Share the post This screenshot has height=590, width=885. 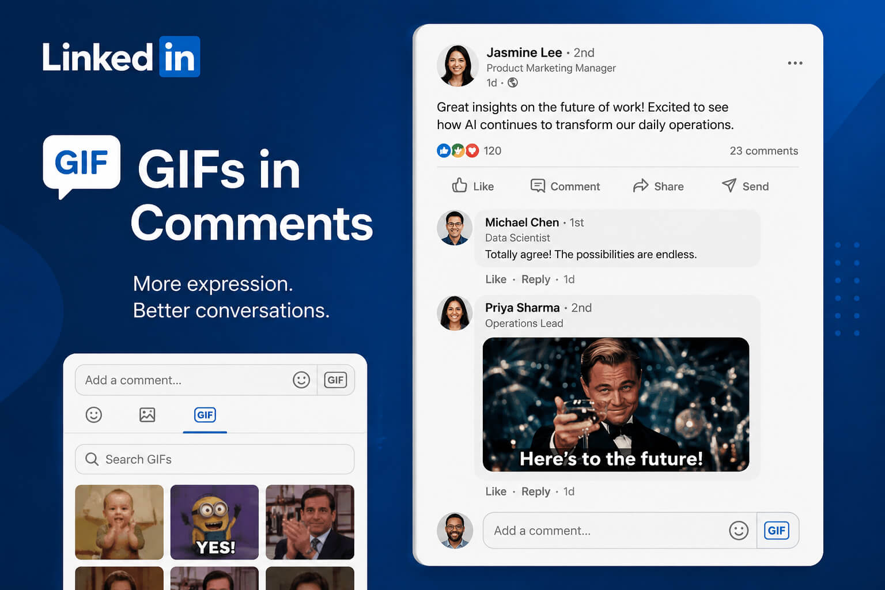(658, 186)
